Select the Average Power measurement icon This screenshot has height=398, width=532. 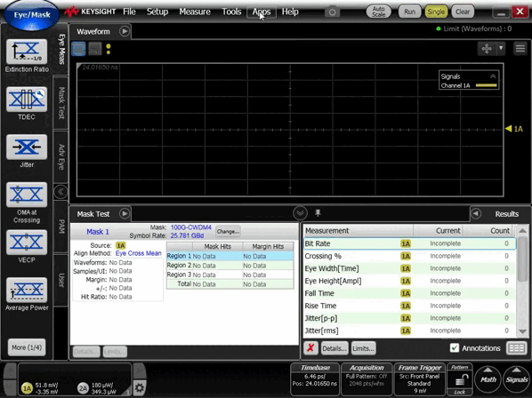pyautogui.click(x=27, y=291)
